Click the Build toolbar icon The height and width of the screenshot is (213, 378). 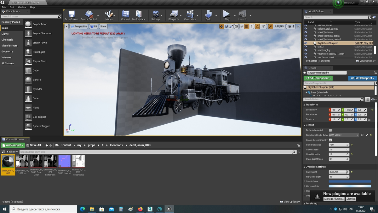point(208,15)
